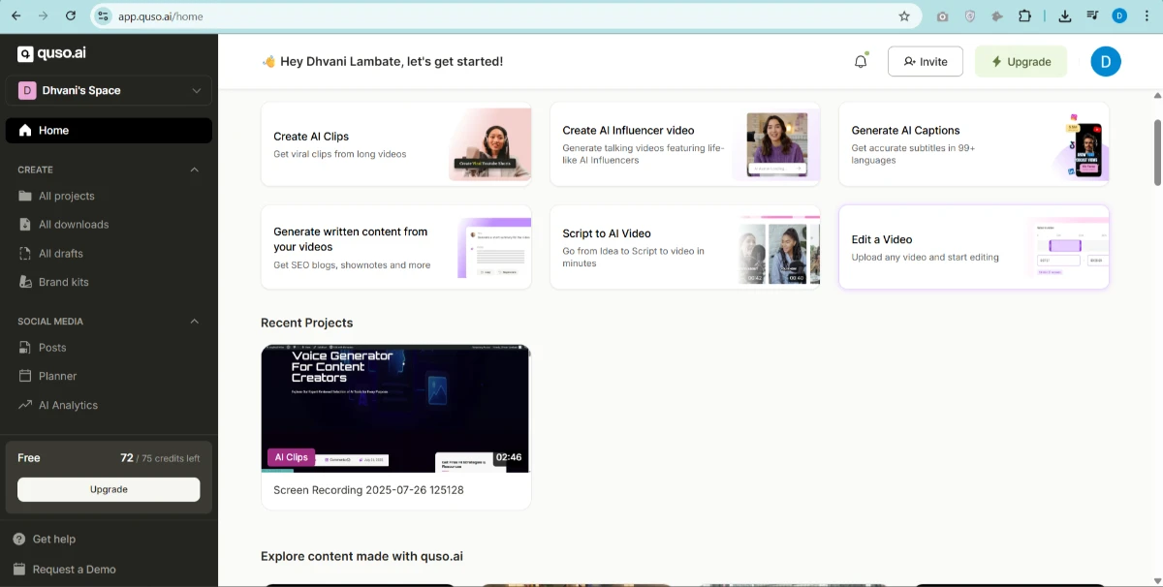Click the AI Clips badge on project thumbnail
The height and width of the screenshot is (587, 1163).
(291, 457)
